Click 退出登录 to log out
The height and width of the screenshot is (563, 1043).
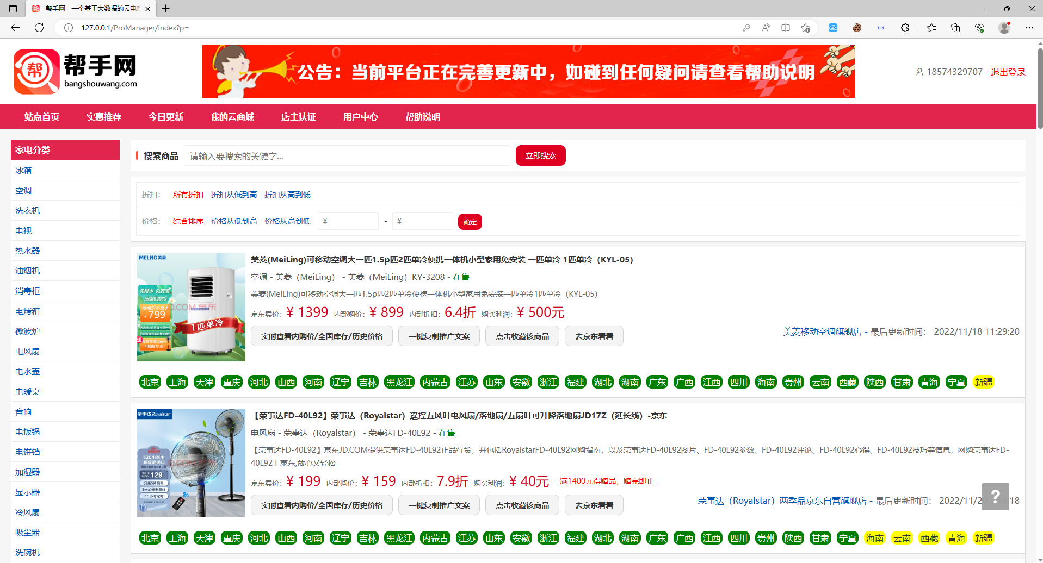[x=1008, y=72]
